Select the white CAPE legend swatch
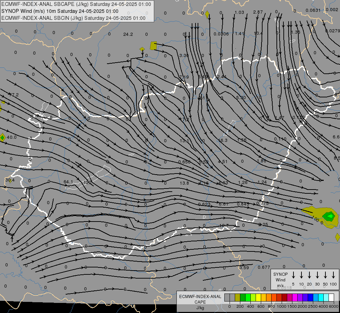The width and height of the screenshot is (340, 313). point(331,298)
